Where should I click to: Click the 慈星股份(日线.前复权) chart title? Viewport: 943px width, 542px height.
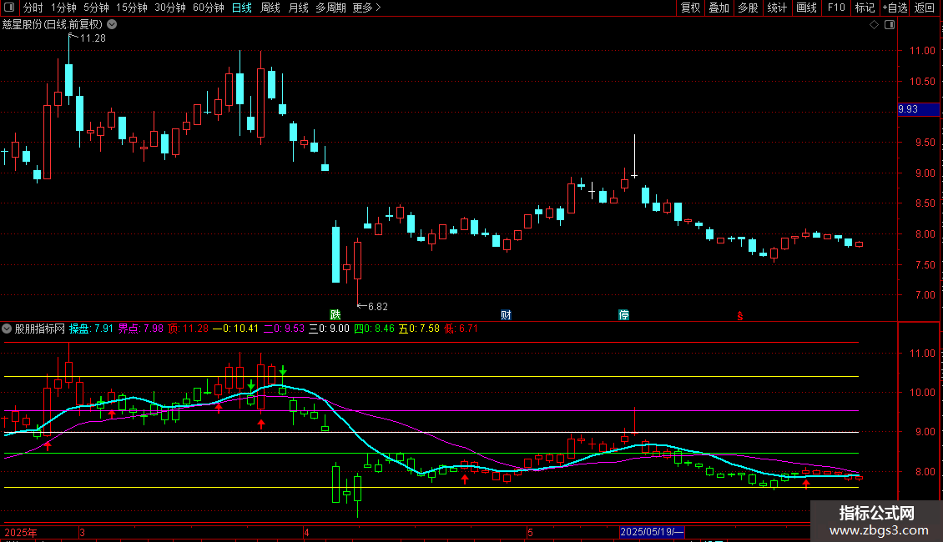coord(53,25)
